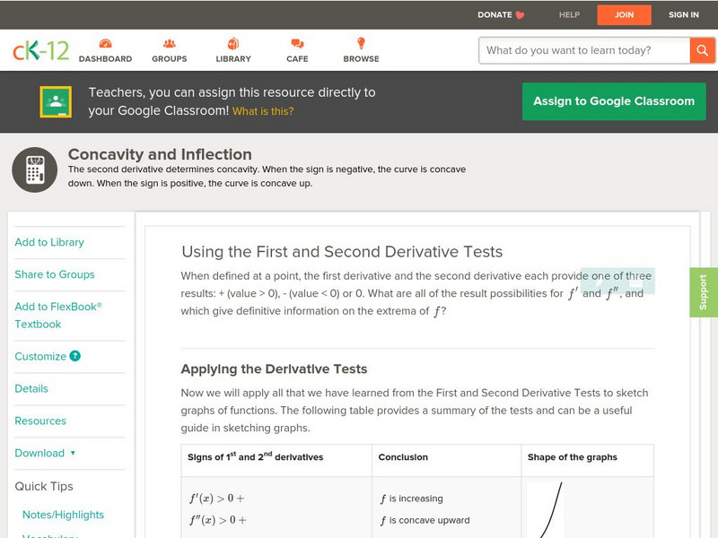718x538 pixels.
Task: Click the Browse lightbulb icon
Action: pyautogui.click(x=361, y=44)
